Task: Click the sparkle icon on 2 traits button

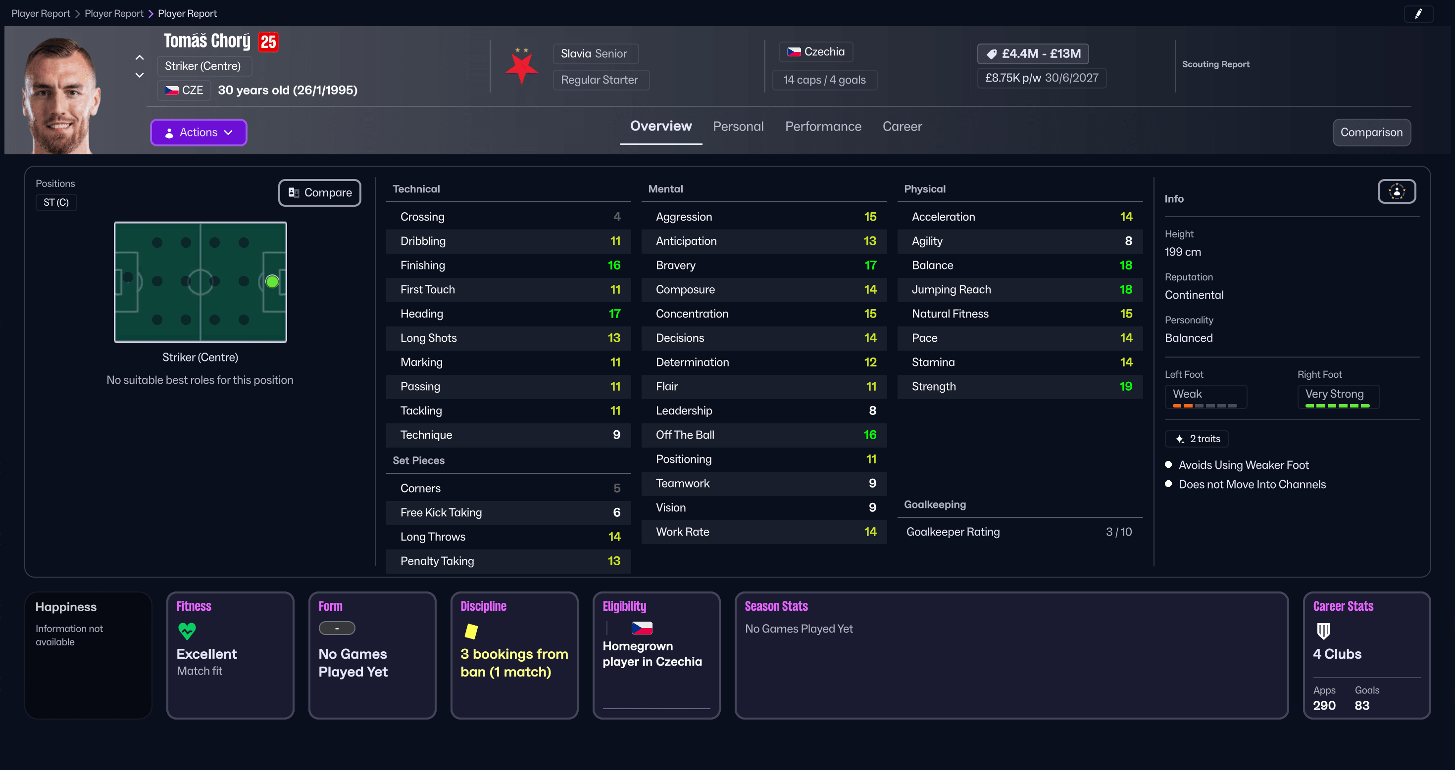Action: 1180,439
